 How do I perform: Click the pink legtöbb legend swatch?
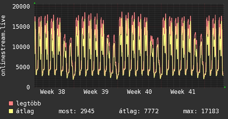pyautogui.click(x=11, y=103)
